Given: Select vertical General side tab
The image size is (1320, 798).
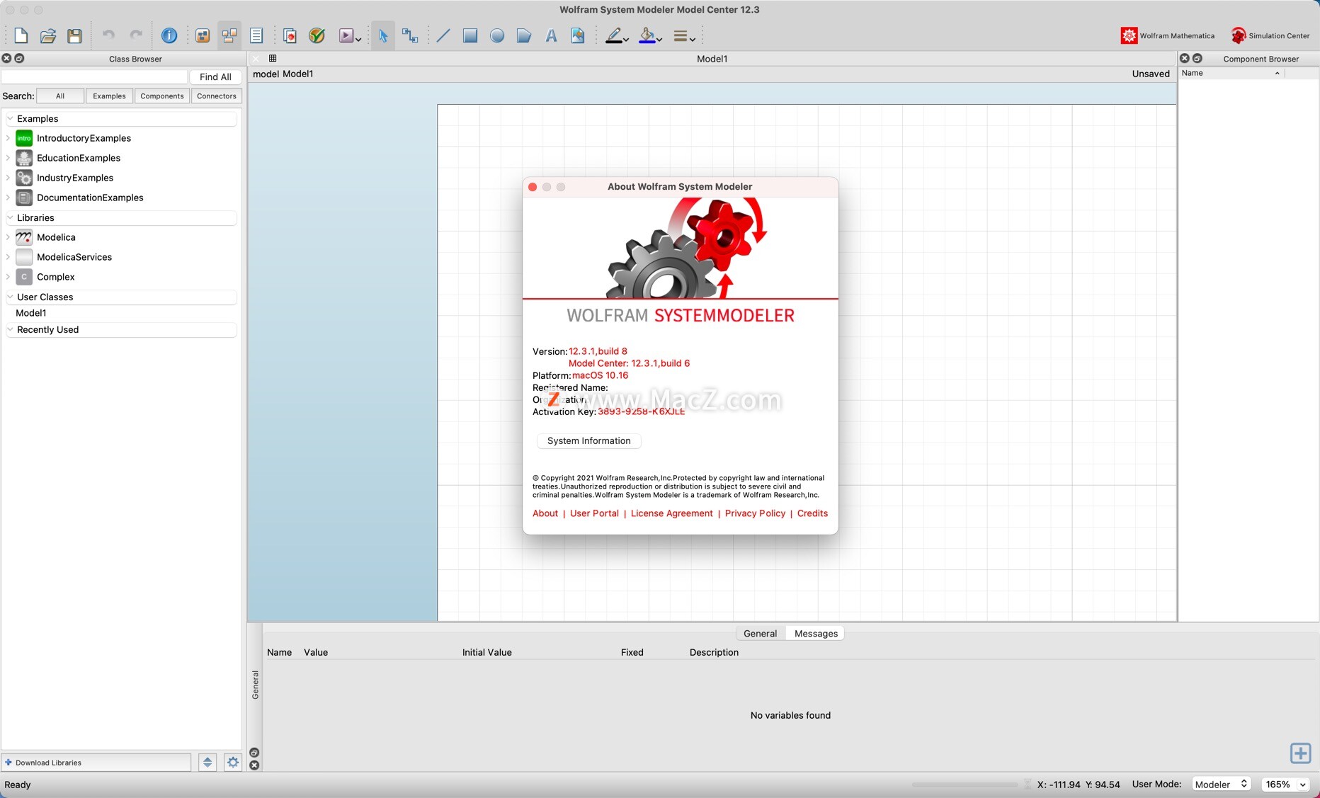Looking at the screenshot, I should pyautogui.click(x=255, y=685).
